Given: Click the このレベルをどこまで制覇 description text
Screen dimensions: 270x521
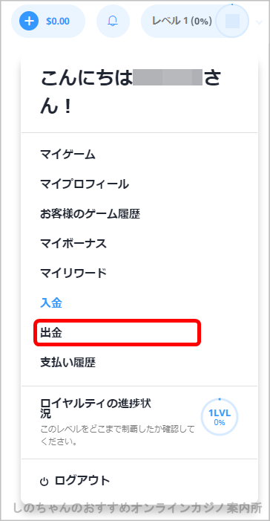Looking at the screenshot, I should [116, 436].
